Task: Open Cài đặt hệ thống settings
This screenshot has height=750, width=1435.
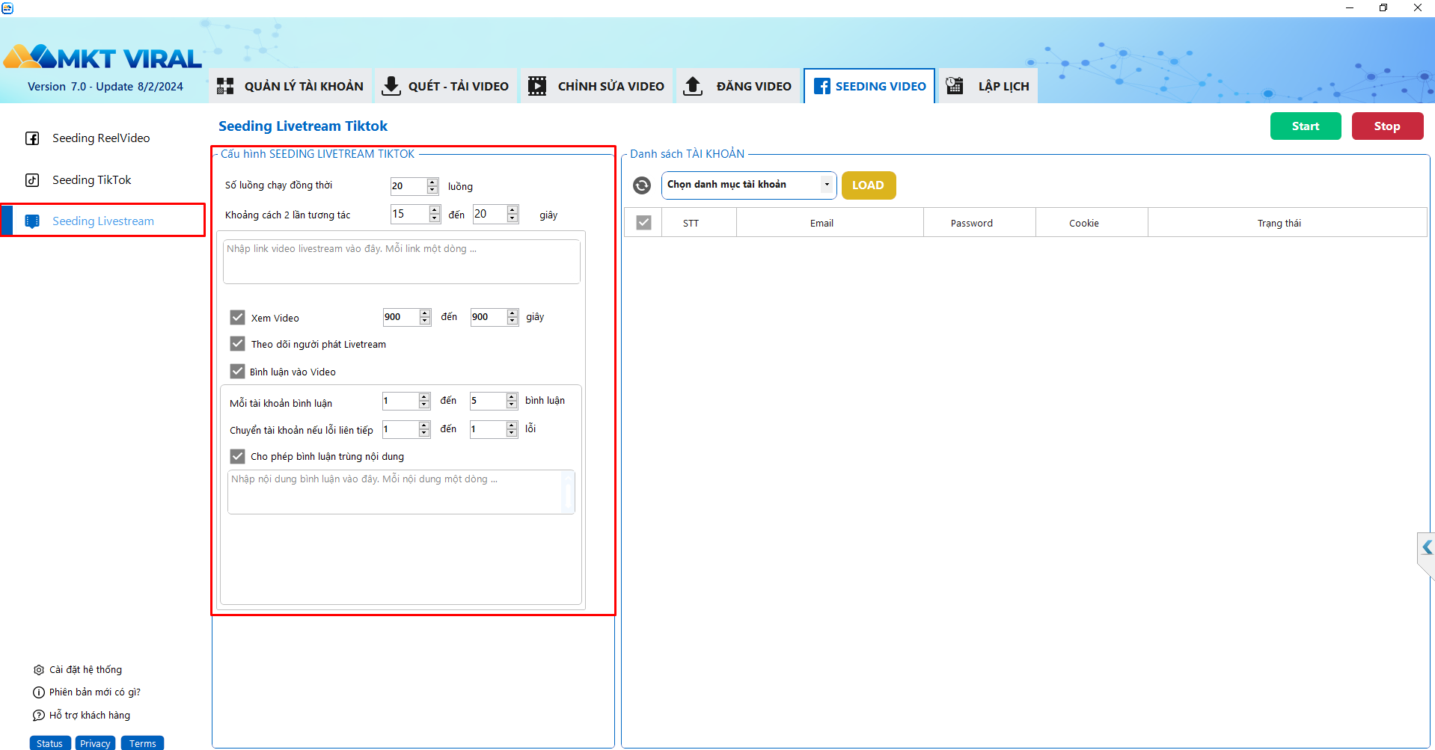Action: (x=85, y=670)
